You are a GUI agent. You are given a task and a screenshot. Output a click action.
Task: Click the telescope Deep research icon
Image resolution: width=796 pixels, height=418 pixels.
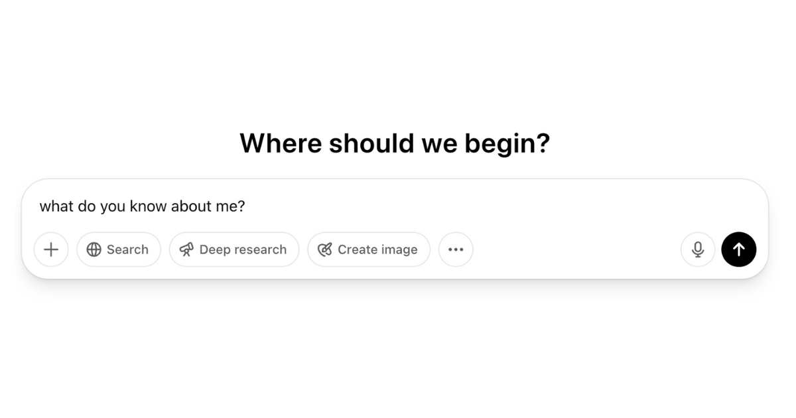(x=186, y=249)
